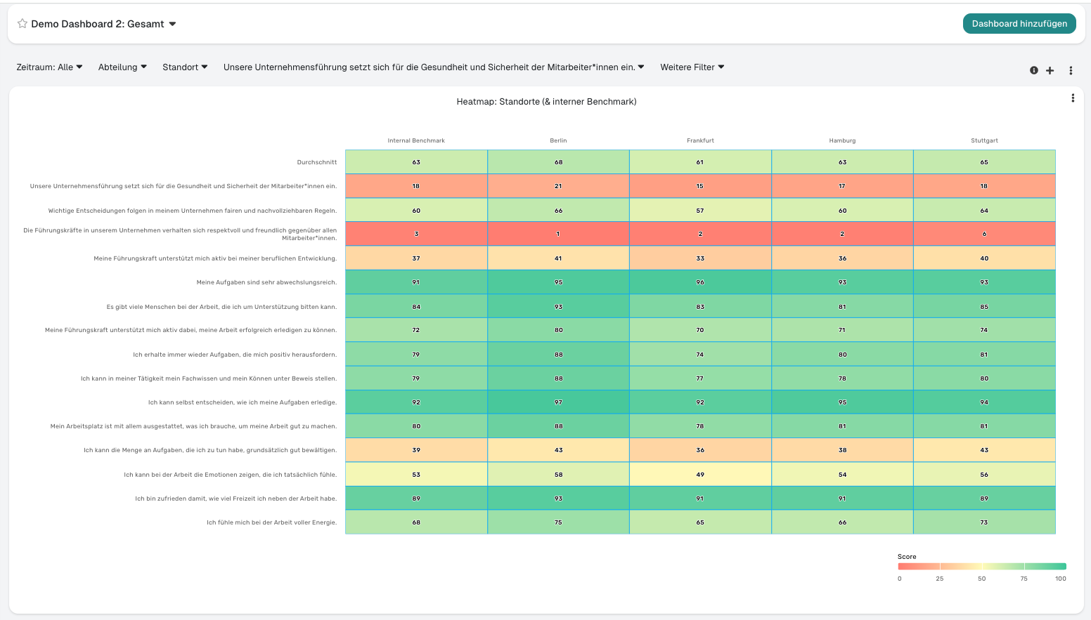Click the Frankfurt cell showing 49
Screen dimensions: 1091x620
(700, 475)
